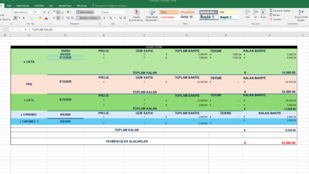Open Birleştir ve Ortala dropdown arrow
The image size is (309, 174).
tap(99, 18)
